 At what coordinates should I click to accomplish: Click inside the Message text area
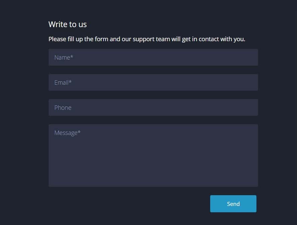153,156
